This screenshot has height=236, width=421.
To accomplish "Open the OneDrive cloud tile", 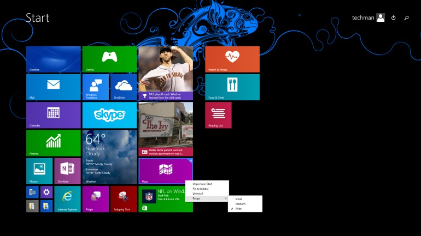I will (x=124, y=87).
